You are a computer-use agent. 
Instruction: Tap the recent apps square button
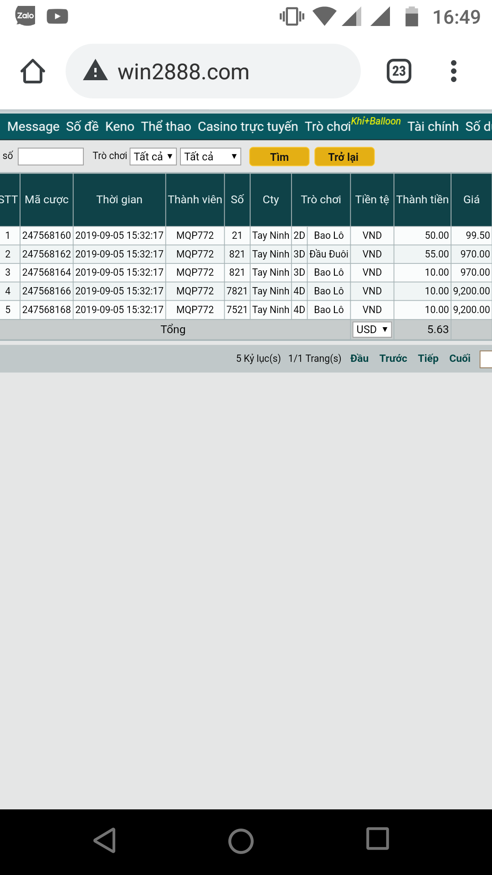click(377, 839)
